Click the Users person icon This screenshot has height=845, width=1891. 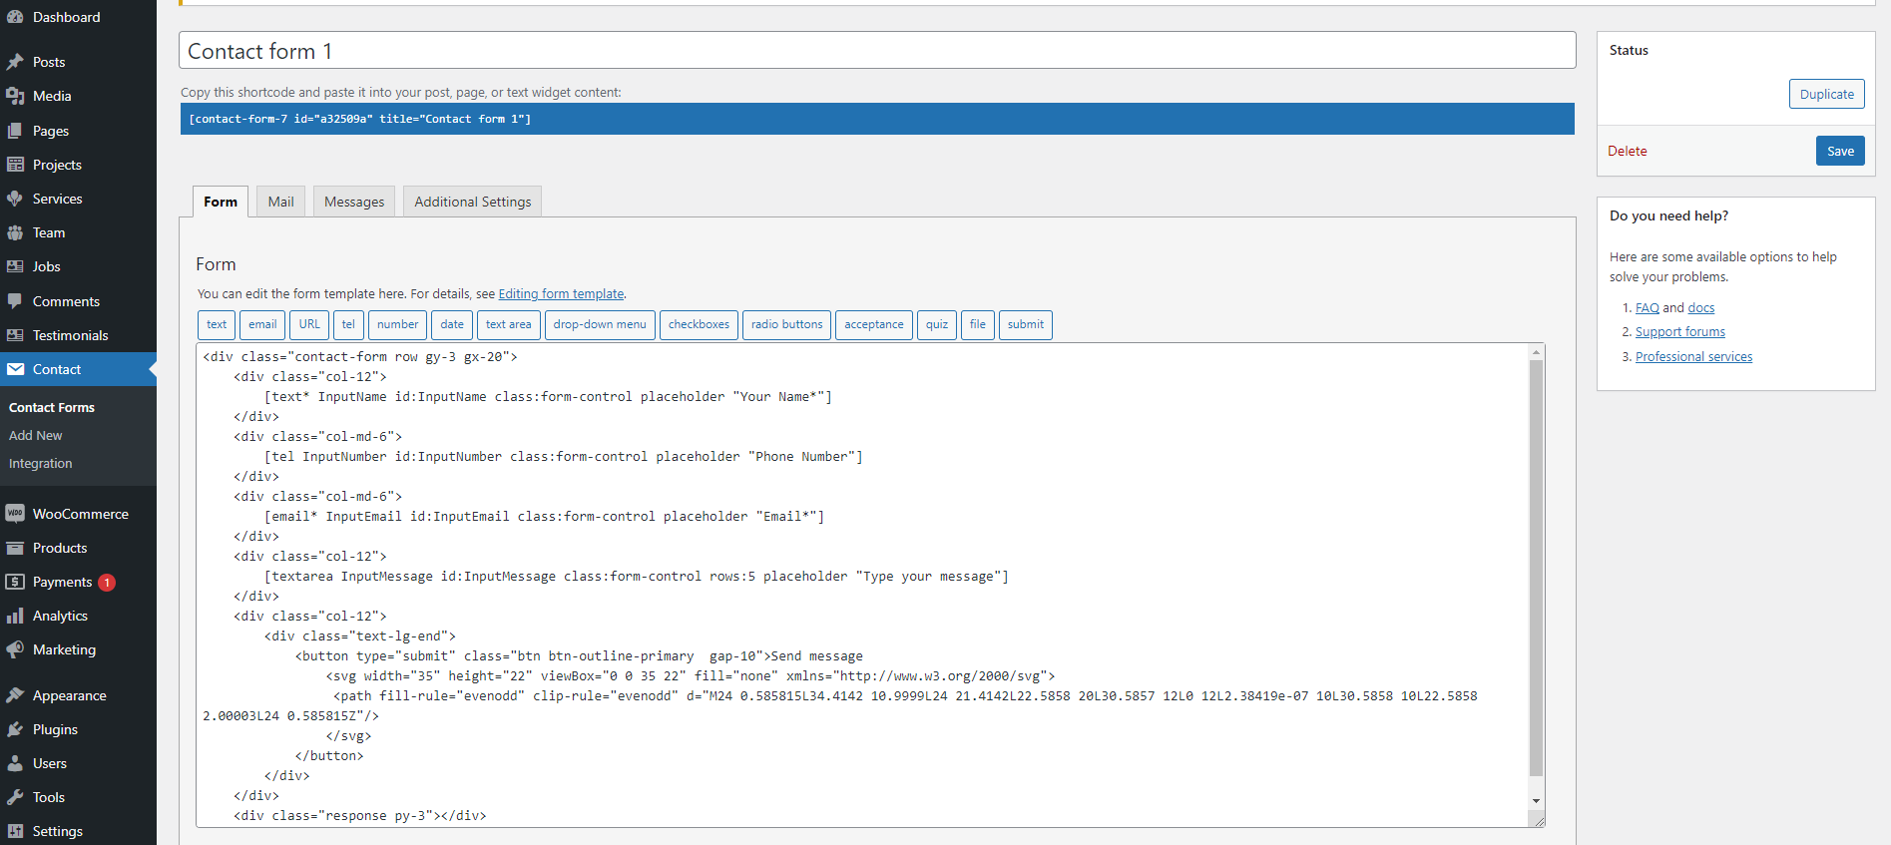(x=15, y=763)
